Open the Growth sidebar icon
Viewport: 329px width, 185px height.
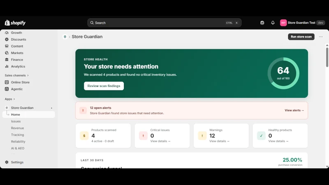click(x=7, y=33)
